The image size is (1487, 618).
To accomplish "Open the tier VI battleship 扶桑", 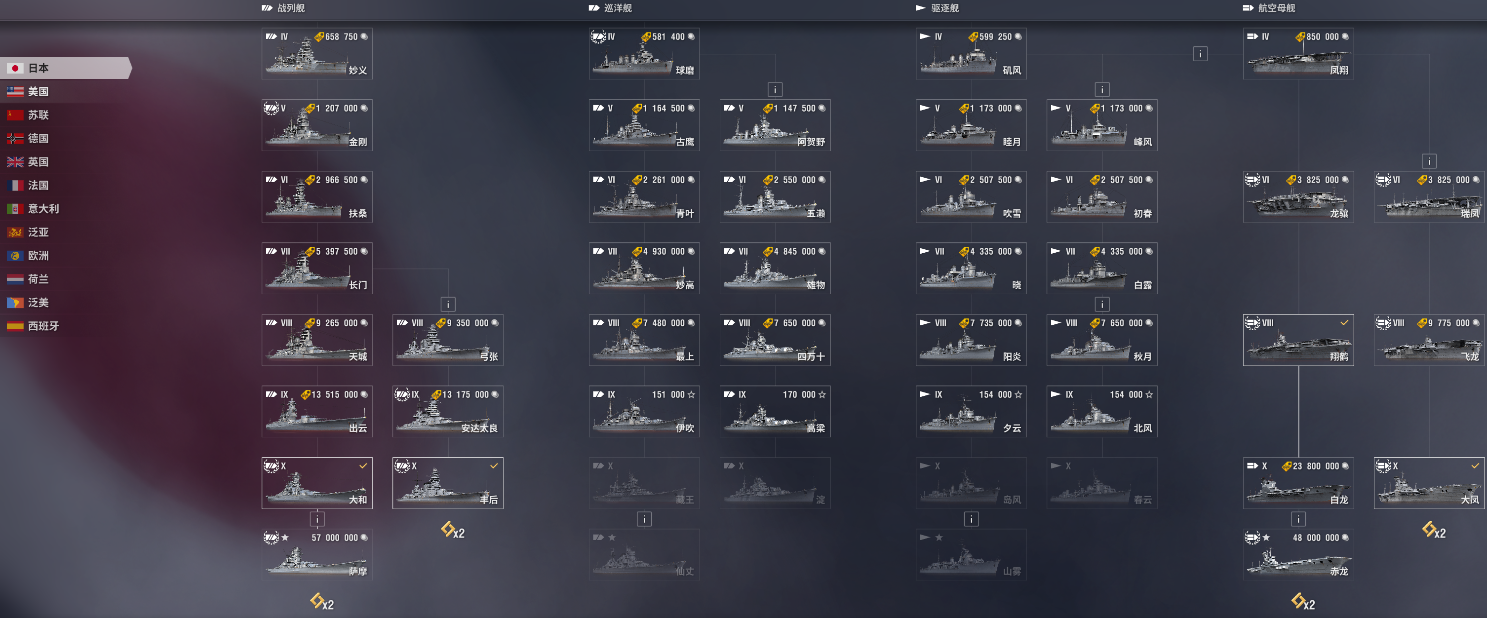I will [317, 197].
